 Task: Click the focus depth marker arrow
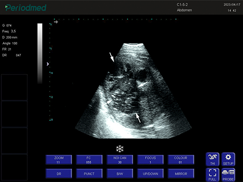pyautogui.click(x=48, y=64)
